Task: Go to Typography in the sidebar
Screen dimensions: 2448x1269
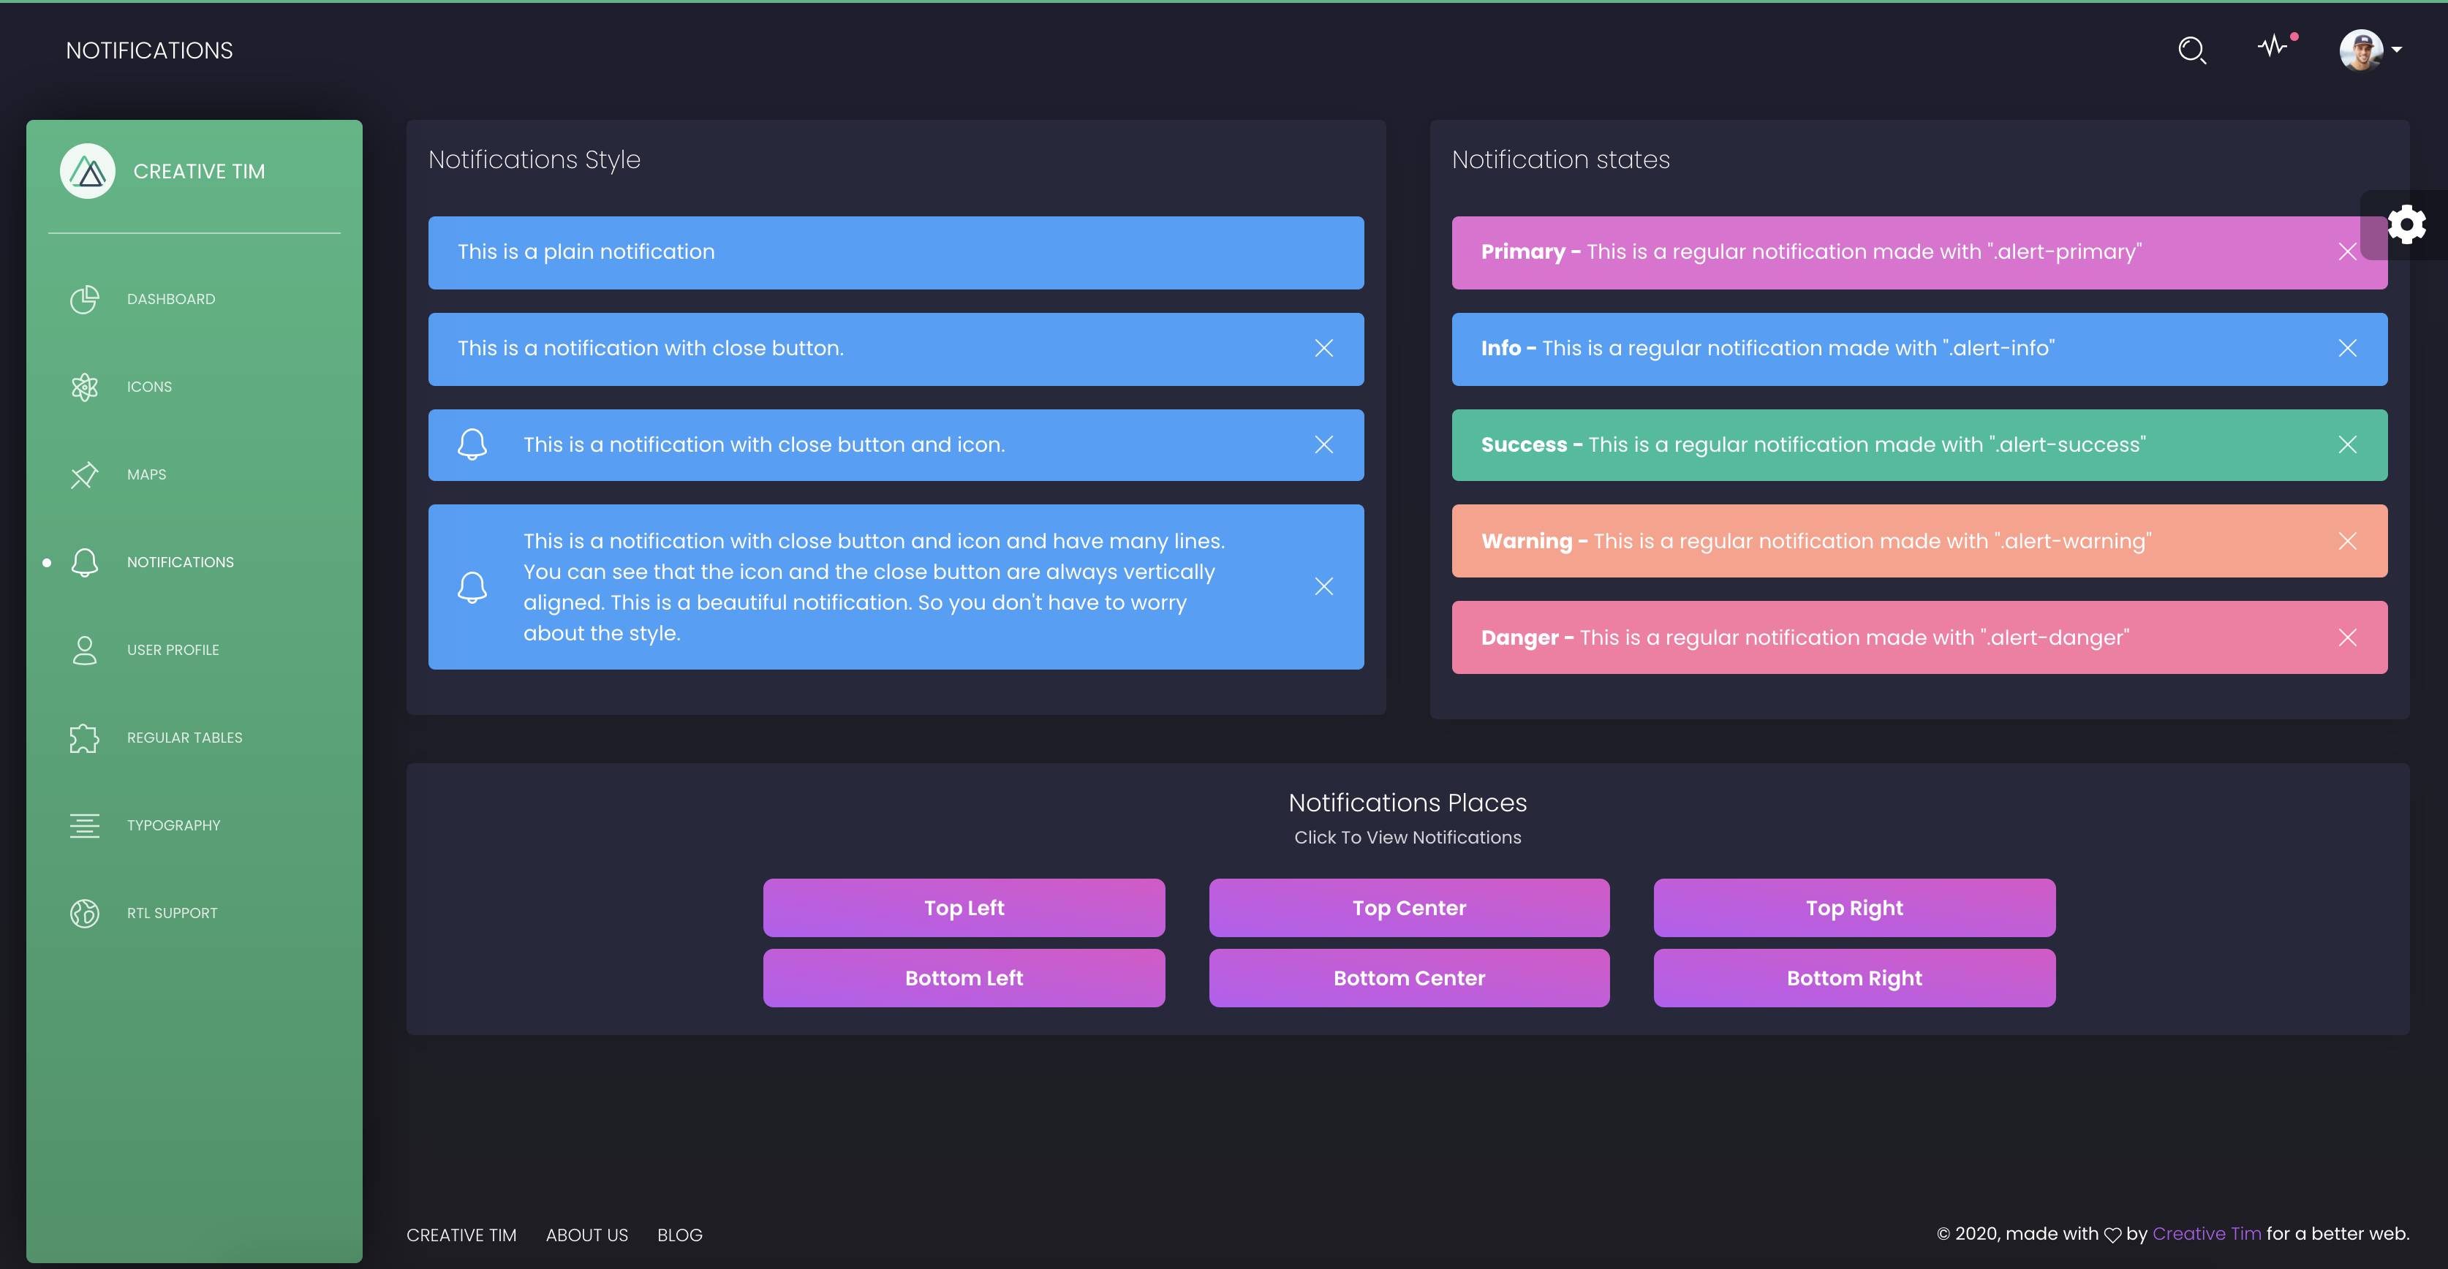Action: click(173, 825)
